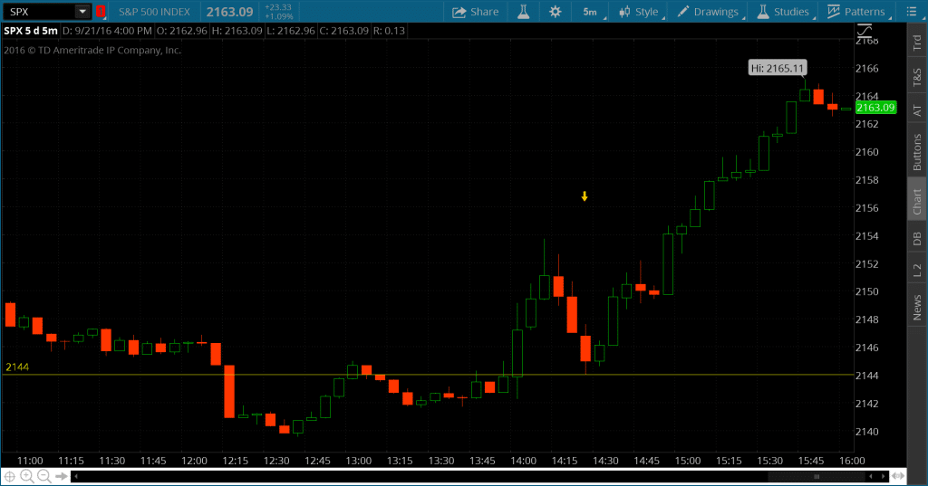The image size is (928, 486).
Task: Open the Trd sidebar tab
Action: pos(917,43)
